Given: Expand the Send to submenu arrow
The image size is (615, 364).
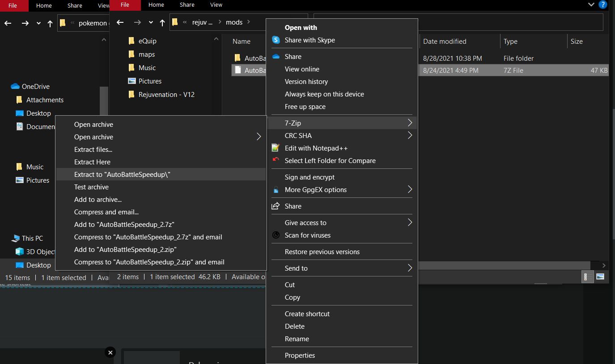Looking at the screenshot, I should (410, 268).
